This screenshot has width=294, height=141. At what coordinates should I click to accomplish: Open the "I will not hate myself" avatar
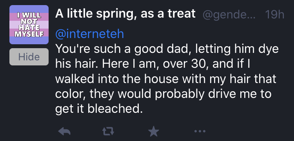pyautogui.click(x=29, y=25)
